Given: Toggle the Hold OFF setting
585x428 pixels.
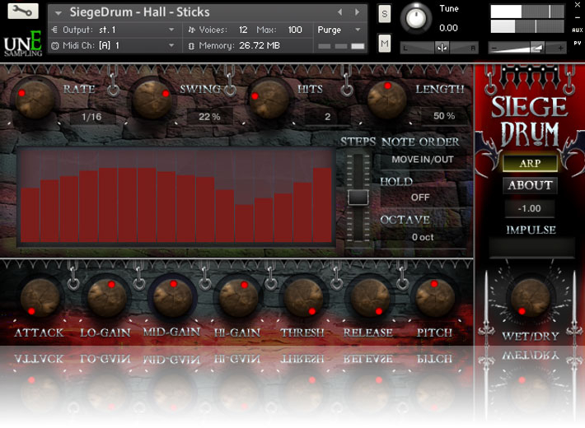Looking at the screenshot, I should click(420, 198).
